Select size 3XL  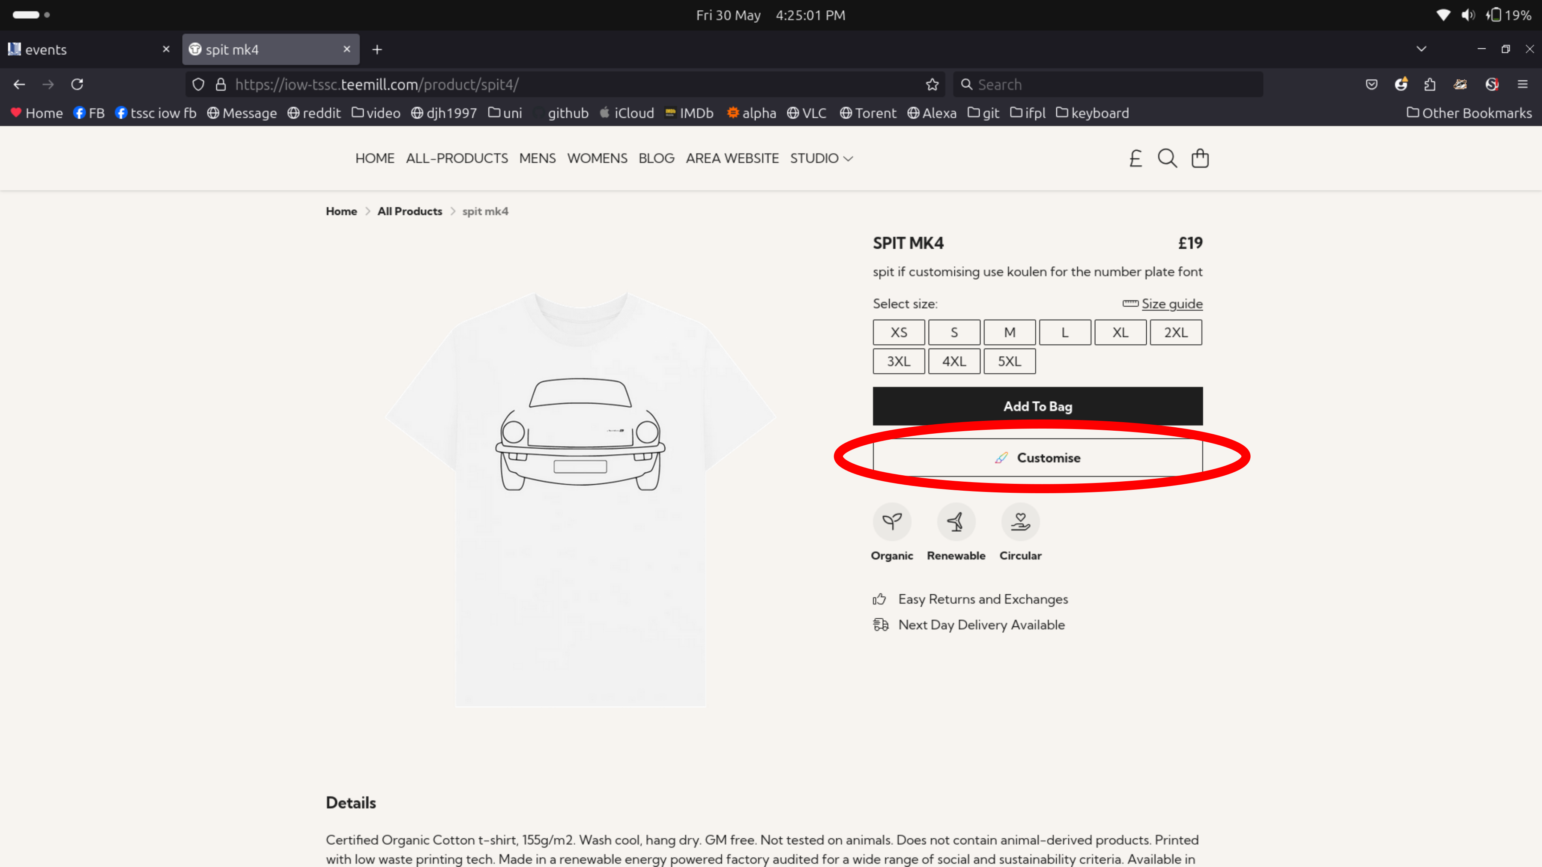(899, 361)
